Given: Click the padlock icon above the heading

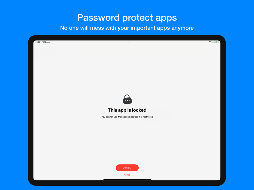Looking at the screenshot, I should pyautogui.click(x=127, y=99).
